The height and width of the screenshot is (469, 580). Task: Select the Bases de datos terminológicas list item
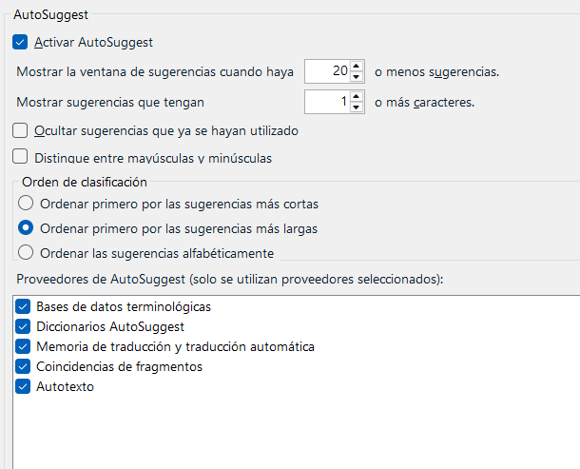(124, 307)
